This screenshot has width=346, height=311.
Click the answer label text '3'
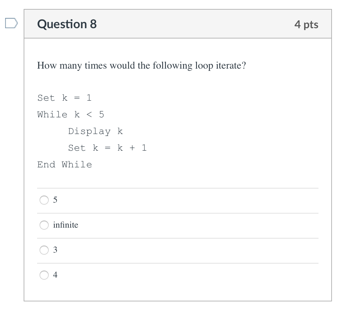[55, 250]
